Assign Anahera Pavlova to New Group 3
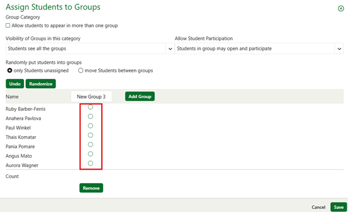Viewport: 348px width, 212px height. (x=91, y=116)
